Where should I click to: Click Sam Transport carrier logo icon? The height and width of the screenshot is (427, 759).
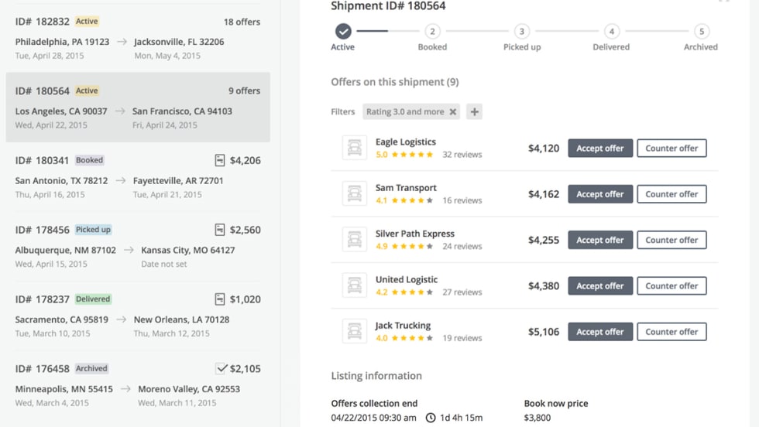click(x=355, y=193)
